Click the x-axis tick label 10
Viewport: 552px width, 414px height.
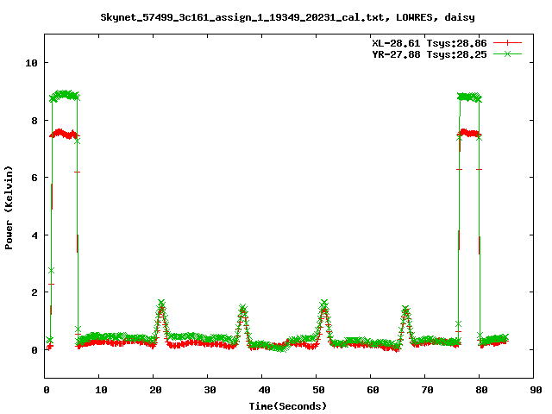tap(102, 390)
